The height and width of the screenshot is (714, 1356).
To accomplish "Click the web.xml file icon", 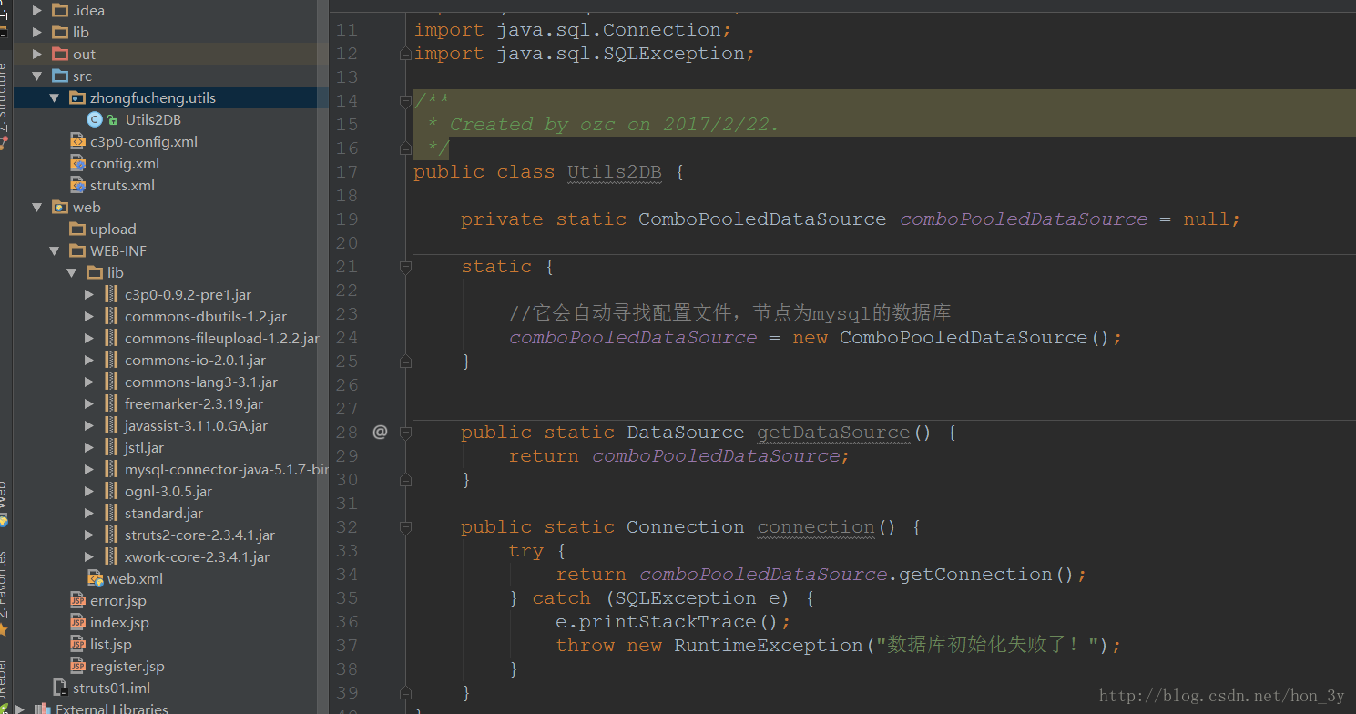I will point(95,578).
